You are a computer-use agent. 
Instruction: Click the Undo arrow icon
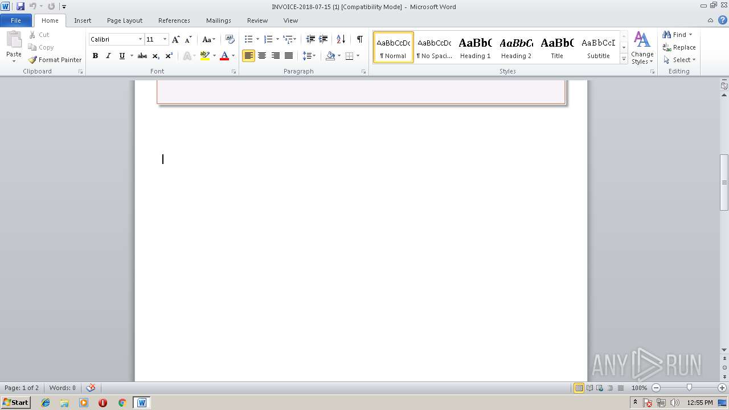pos(32,6)
